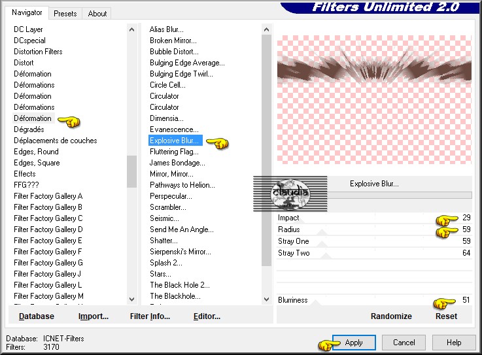Select Filter Factory Gallery A
482x355 pixels.
48,196
